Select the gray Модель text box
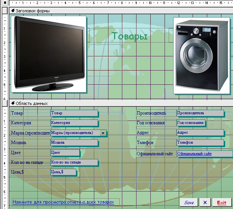 [74, 143]
